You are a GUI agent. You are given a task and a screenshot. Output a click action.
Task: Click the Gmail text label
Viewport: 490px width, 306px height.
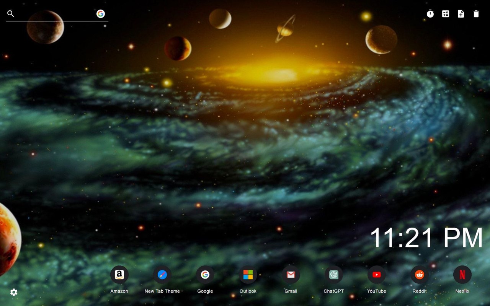(x=291, y=291)
